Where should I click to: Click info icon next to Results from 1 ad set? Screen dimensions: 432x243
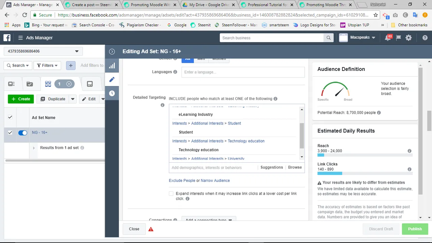click(x=82, y=148)
